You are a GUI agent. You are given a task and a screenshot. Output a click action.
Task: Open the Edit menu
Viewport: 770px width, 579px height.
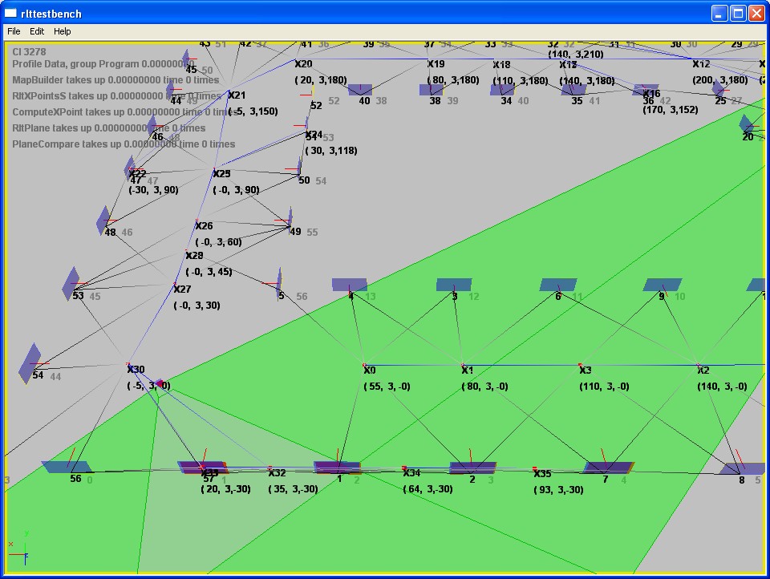(37, 31)
